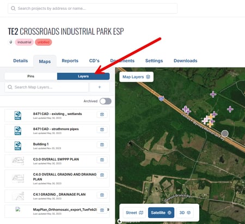Click the add icon for C3.0 OVERALL SWPPP PLAN
The height and width of the screenshot is (224, 245).
(102, 160)
